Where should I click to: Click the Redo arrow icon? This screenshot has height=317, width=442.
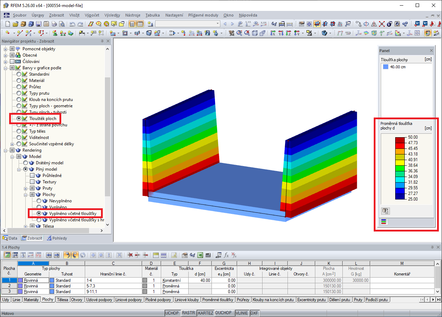(x=80, y=24)
